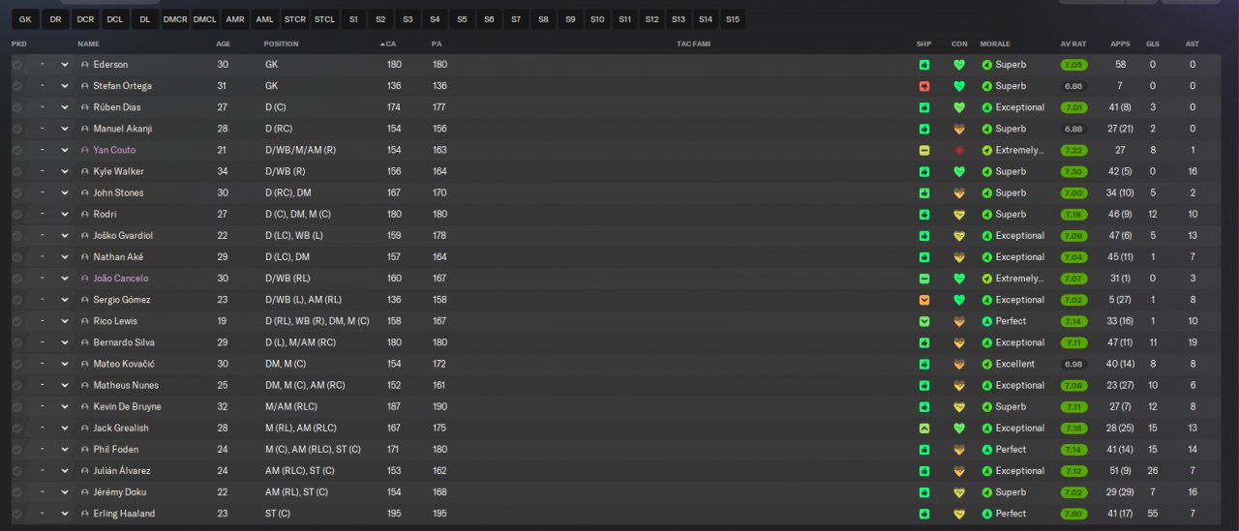Click Ederson's match sharpness icon
Viewport: 1239px width, 531px height.
tap(924, 65)
